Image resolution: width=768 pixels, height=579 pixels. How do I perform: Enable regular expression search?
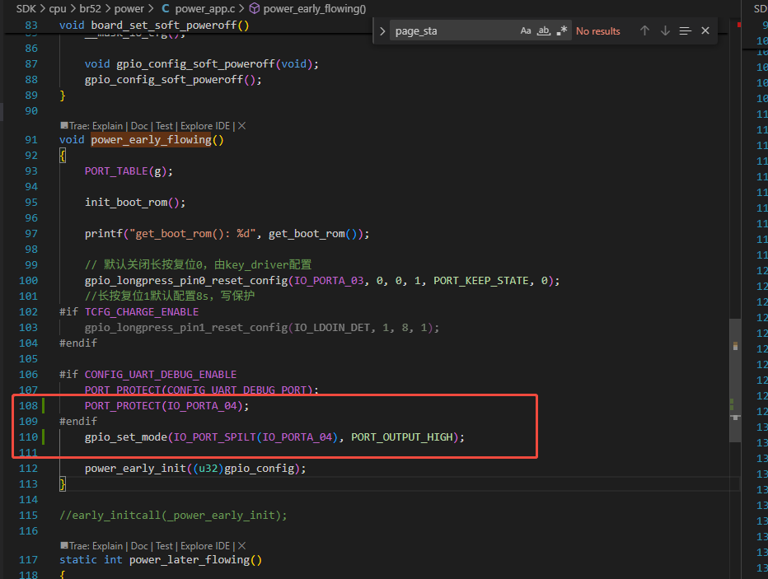pos(562,30)
